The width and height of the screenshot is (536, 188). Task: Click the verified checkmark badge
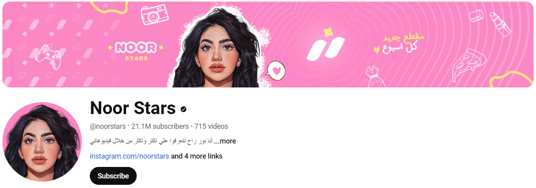[184, 109]
